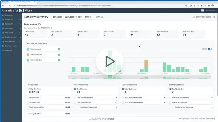Uncheck the Total Outbound checkbox
The width and height of the screenshot is (218, 122).
coord(123,89)
